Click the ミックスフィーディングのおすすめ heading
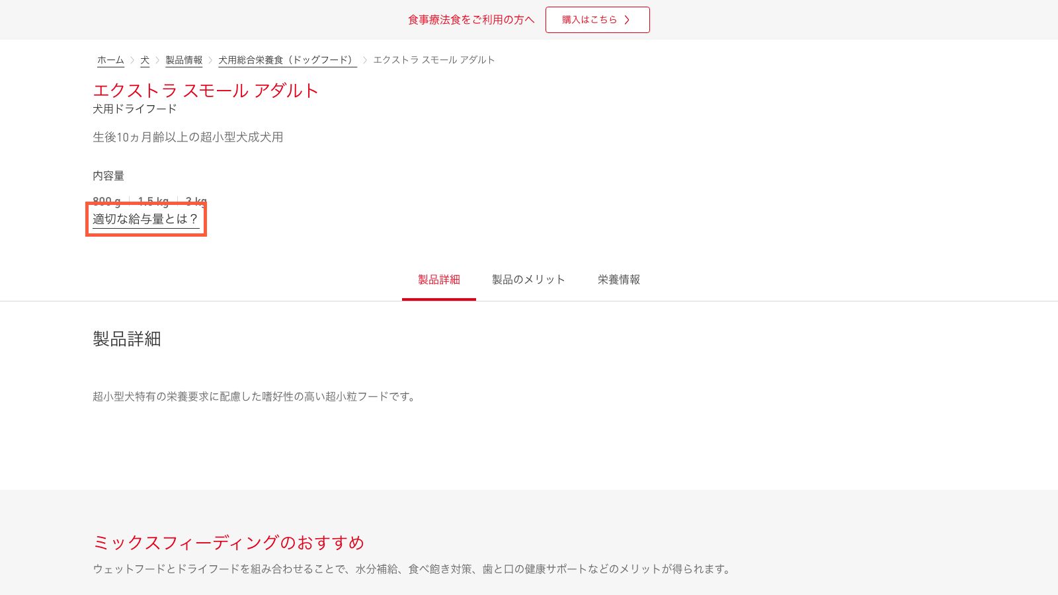Image resolution: width=1058 pixels, height=595 pixels. click(229, 543)
